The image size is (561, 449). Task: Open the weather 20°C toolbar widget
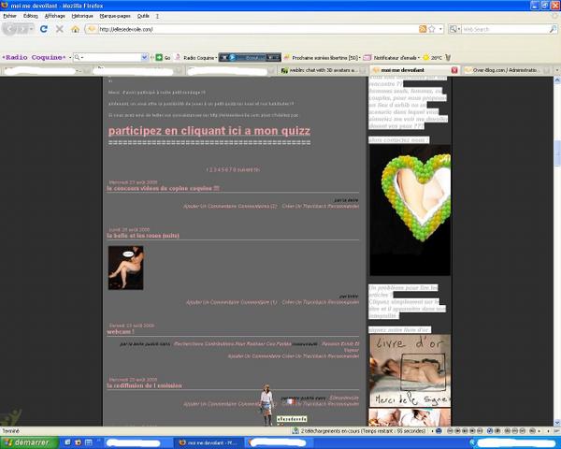[433, 57]
